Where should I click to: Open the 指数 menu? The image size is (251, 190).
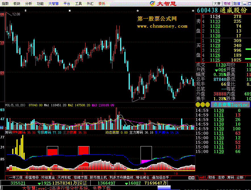click(5, 3)
